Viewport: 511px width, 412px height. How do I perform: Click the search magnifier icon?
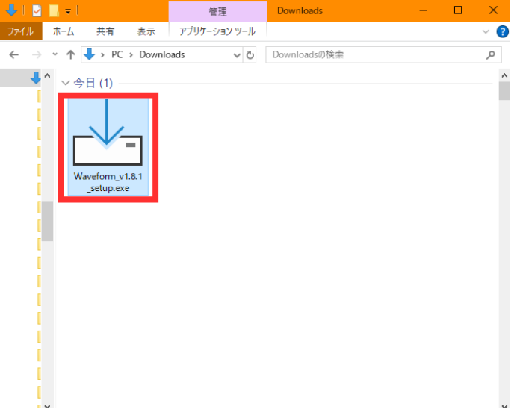(491, 54)
